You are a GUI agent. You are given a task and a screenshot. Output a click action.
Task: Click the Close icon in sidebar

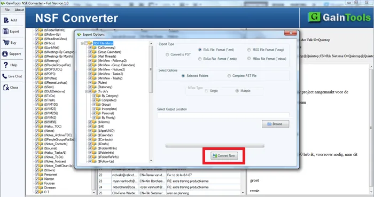[6, 88]
